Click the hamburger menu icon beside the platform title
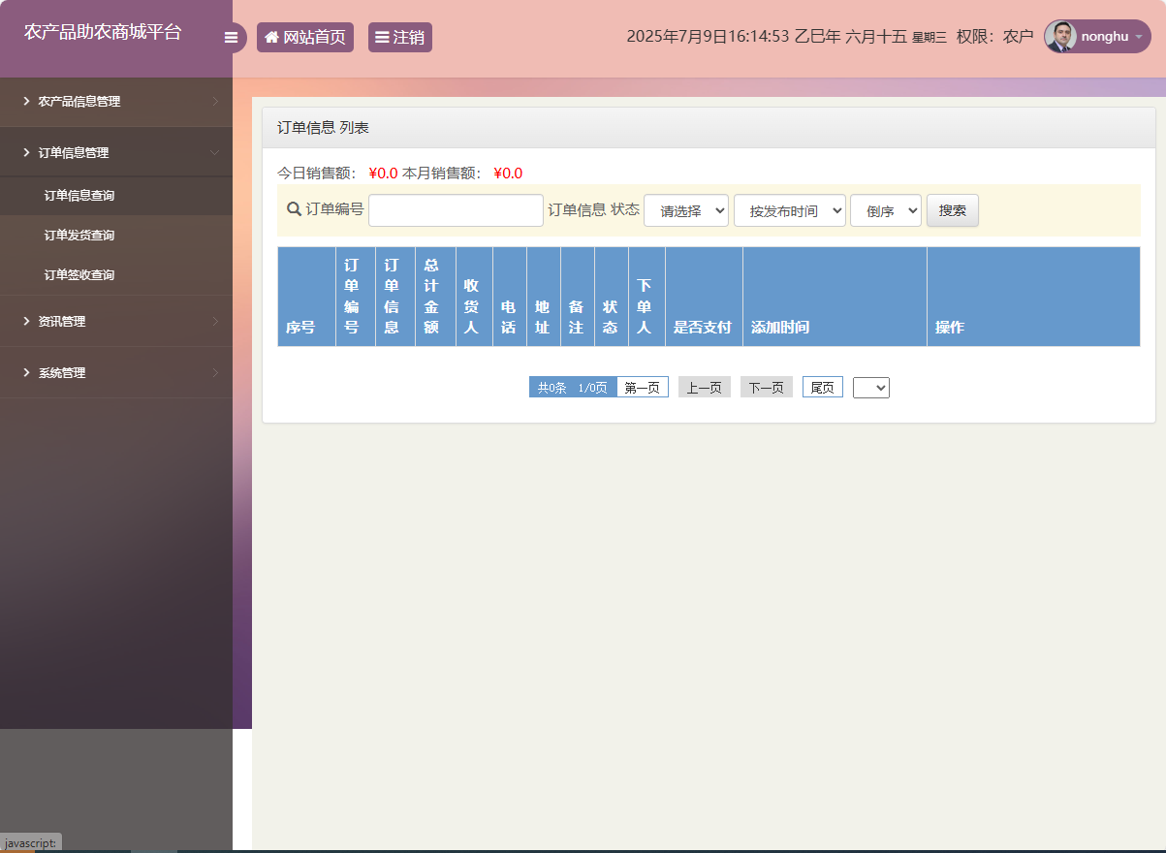 pyautogui.click(x=231, y=36)
